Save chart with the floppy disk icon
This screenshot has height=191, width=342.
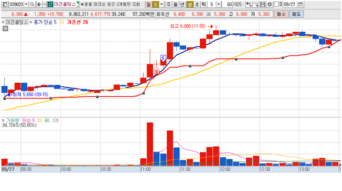pos(263,4)
